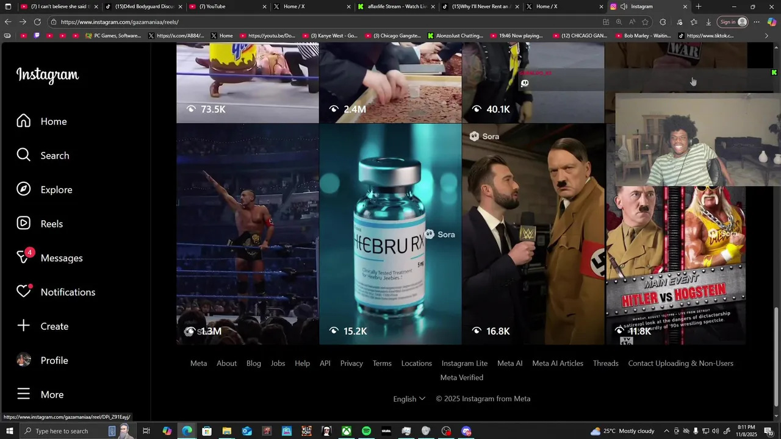This screenshot has height=439, width=781.
Task: Open File Explorer from taskbar
Action: pyautogui.click(x=226, y=431)
